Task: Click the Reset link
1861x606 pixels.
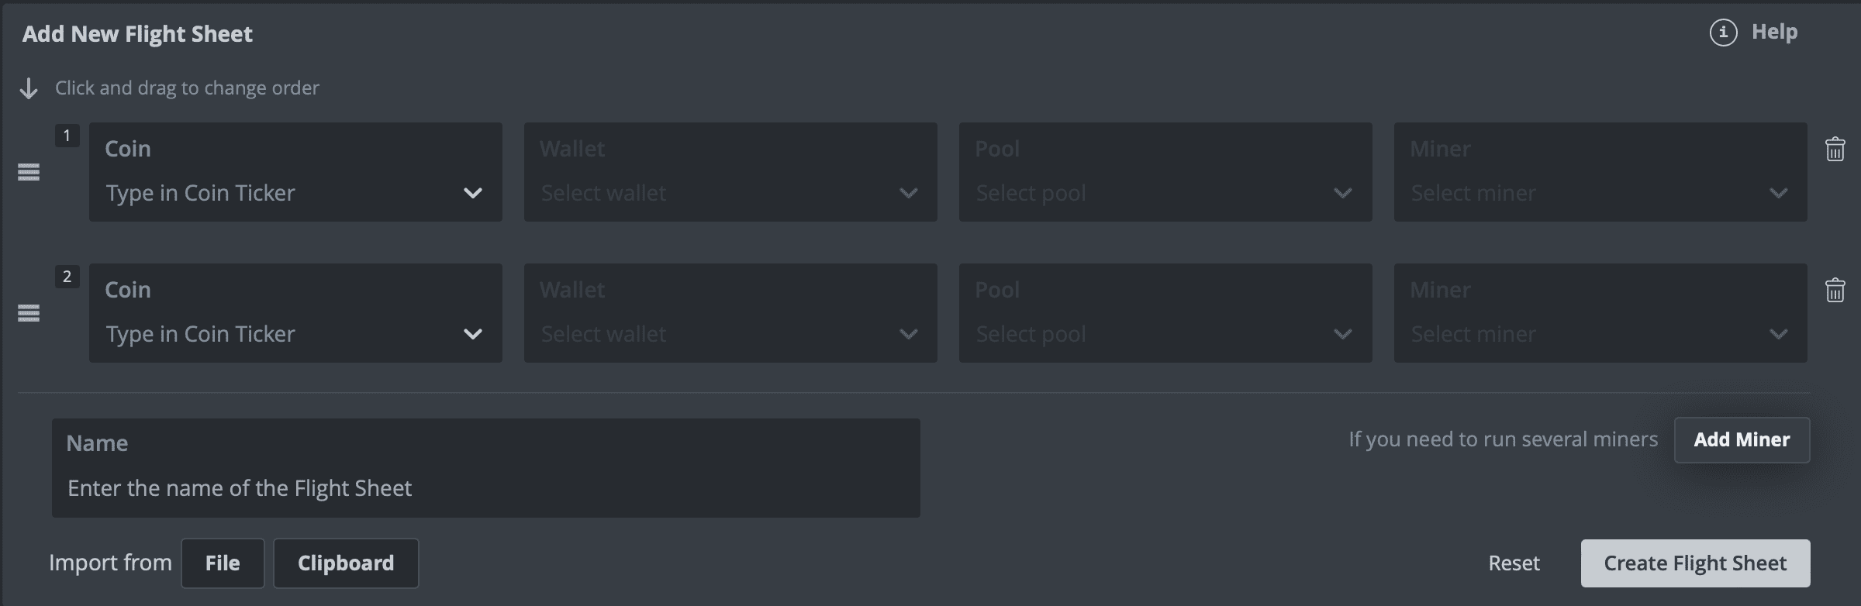Action: [x=1514, y=563]
